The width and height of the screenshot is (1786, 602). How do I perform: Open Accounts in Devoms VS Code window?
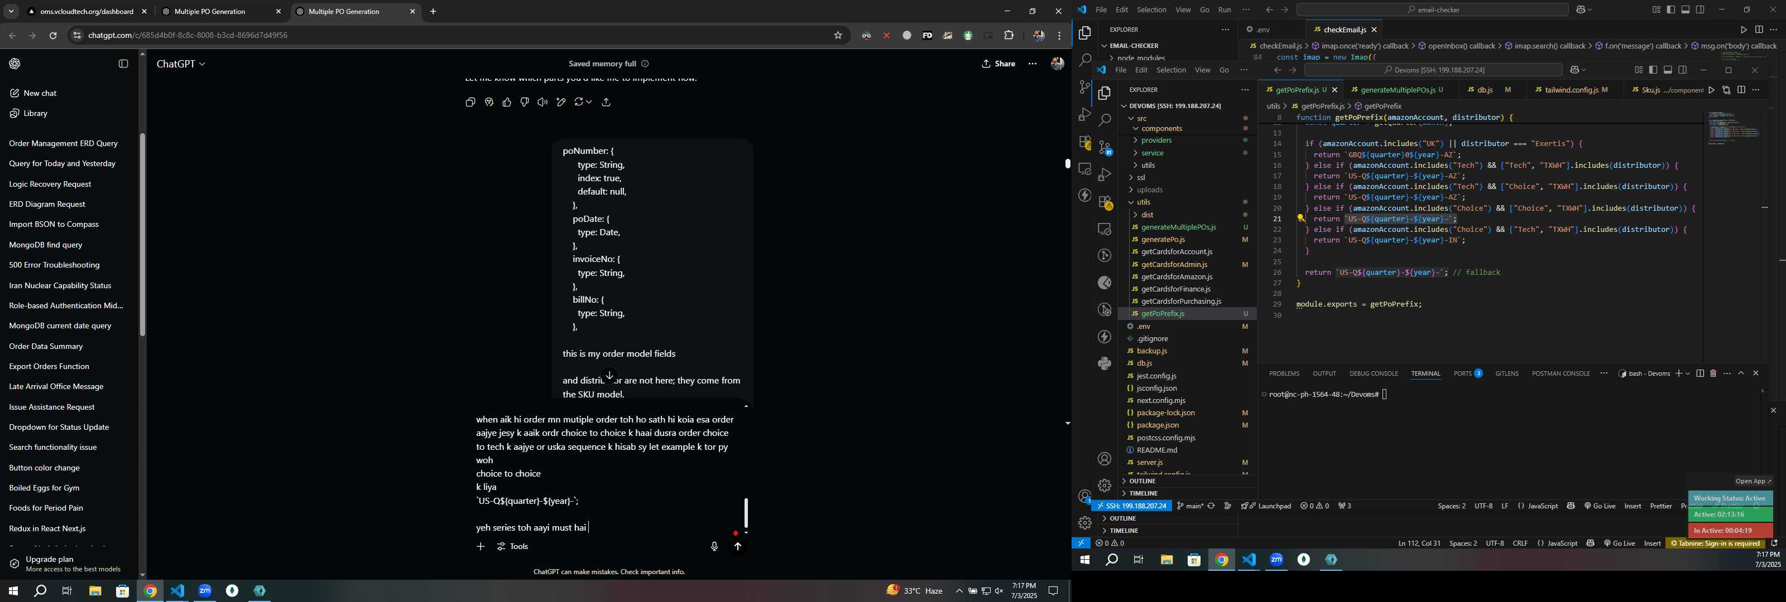point(1105,459)
